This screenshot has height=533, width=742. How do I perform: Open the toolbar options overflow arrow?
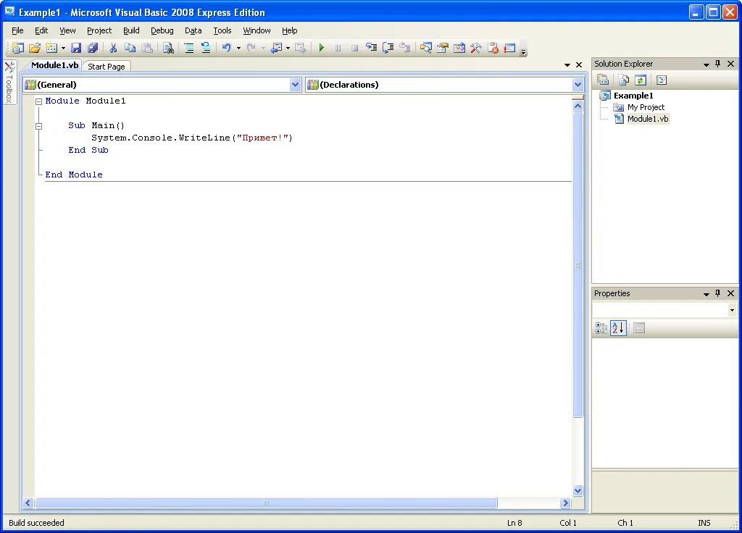523,51
